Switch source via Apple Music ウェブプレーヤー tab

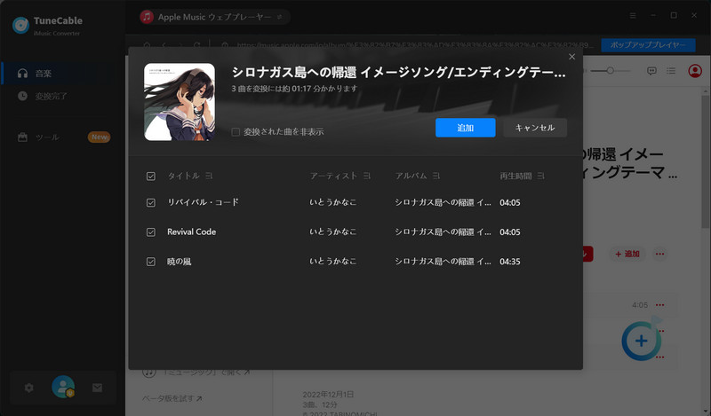click(214, 17)
